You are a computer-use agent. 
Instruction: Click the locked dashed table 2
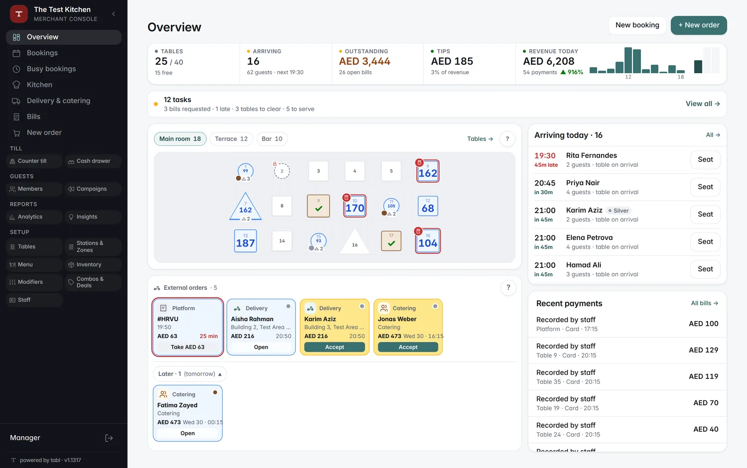click(282, 171)
